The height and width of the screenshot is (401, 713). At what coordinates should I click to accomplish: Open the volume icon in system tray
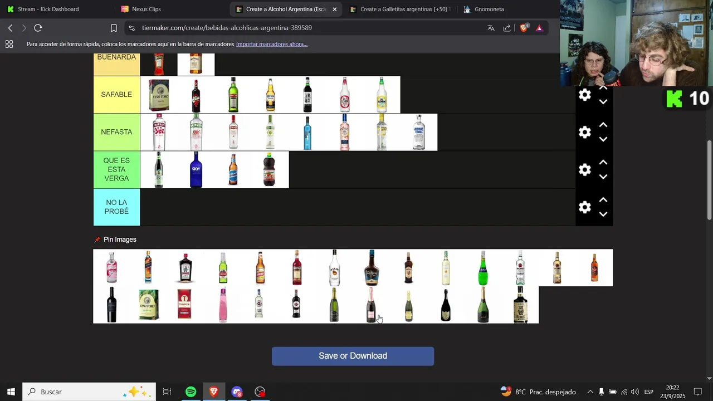coord(635,392)
